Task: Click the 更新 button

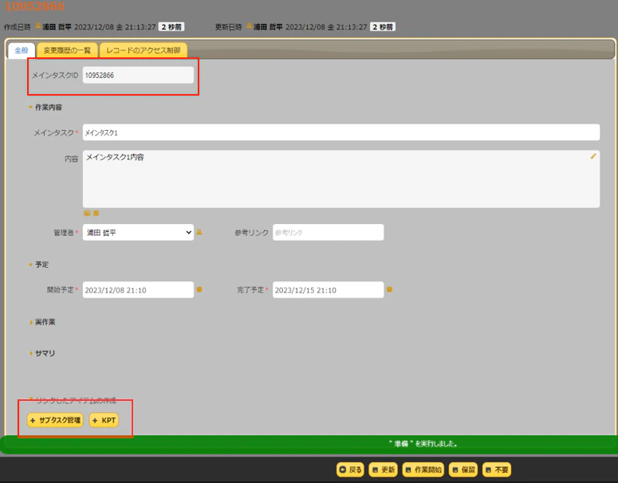Action: (383, 469)
